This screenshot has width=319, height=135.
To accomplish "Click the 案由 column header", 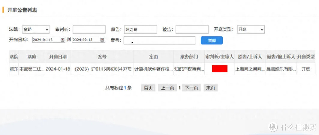I will [153, 57].
